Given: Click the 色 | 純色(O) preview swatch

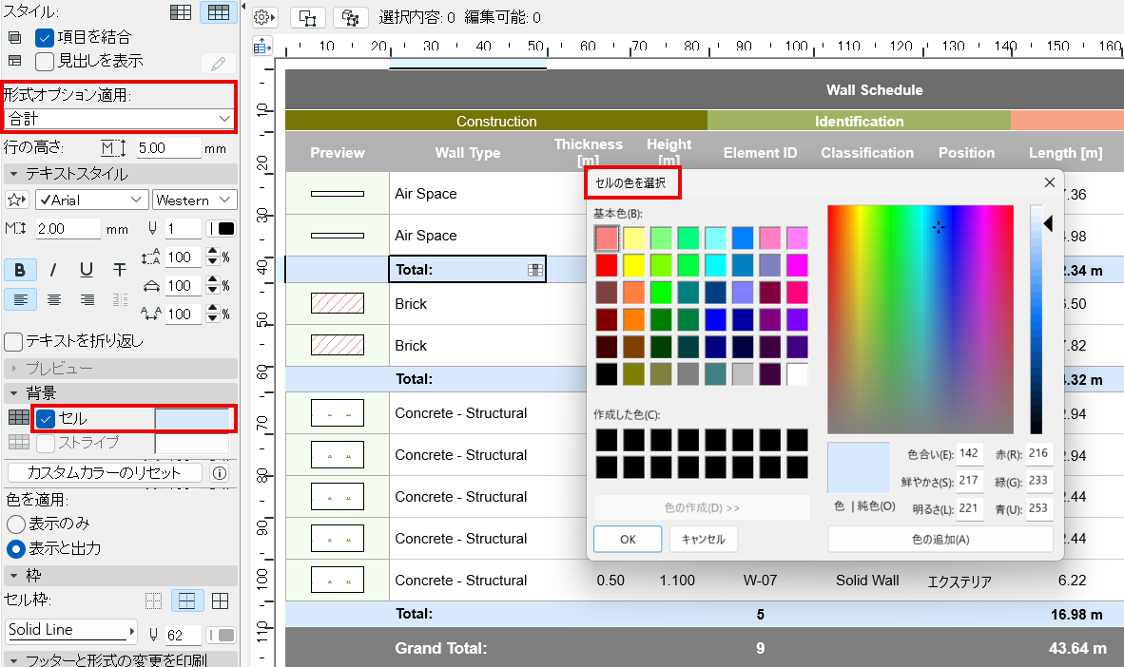Looking at the screenshot, I should [x=859, y=467].
